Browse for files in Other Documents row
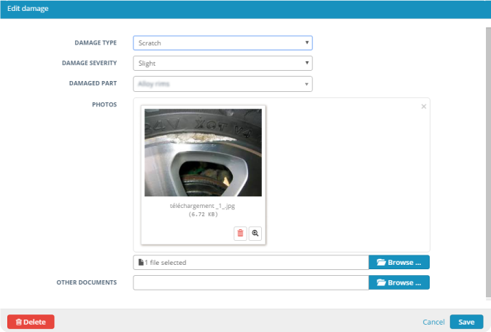 [399, 282]
